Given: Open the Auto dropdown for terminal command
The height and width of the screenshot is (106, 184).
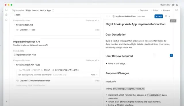Looking at the screenshot, I should 94,75.
